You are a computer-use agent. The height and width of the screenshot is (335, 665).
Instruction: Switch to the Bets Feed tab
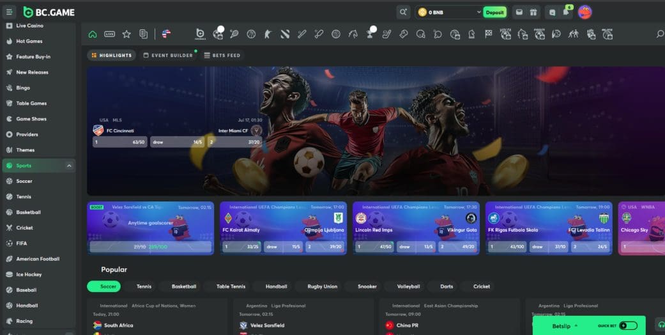pyautogui.click(x=222, y=56)
